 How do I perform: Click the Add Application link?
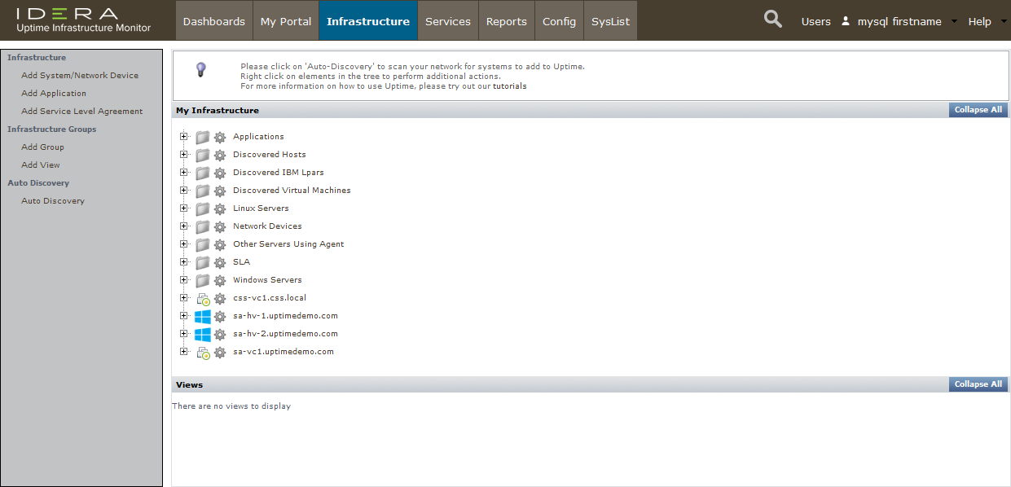pos(54,94)
